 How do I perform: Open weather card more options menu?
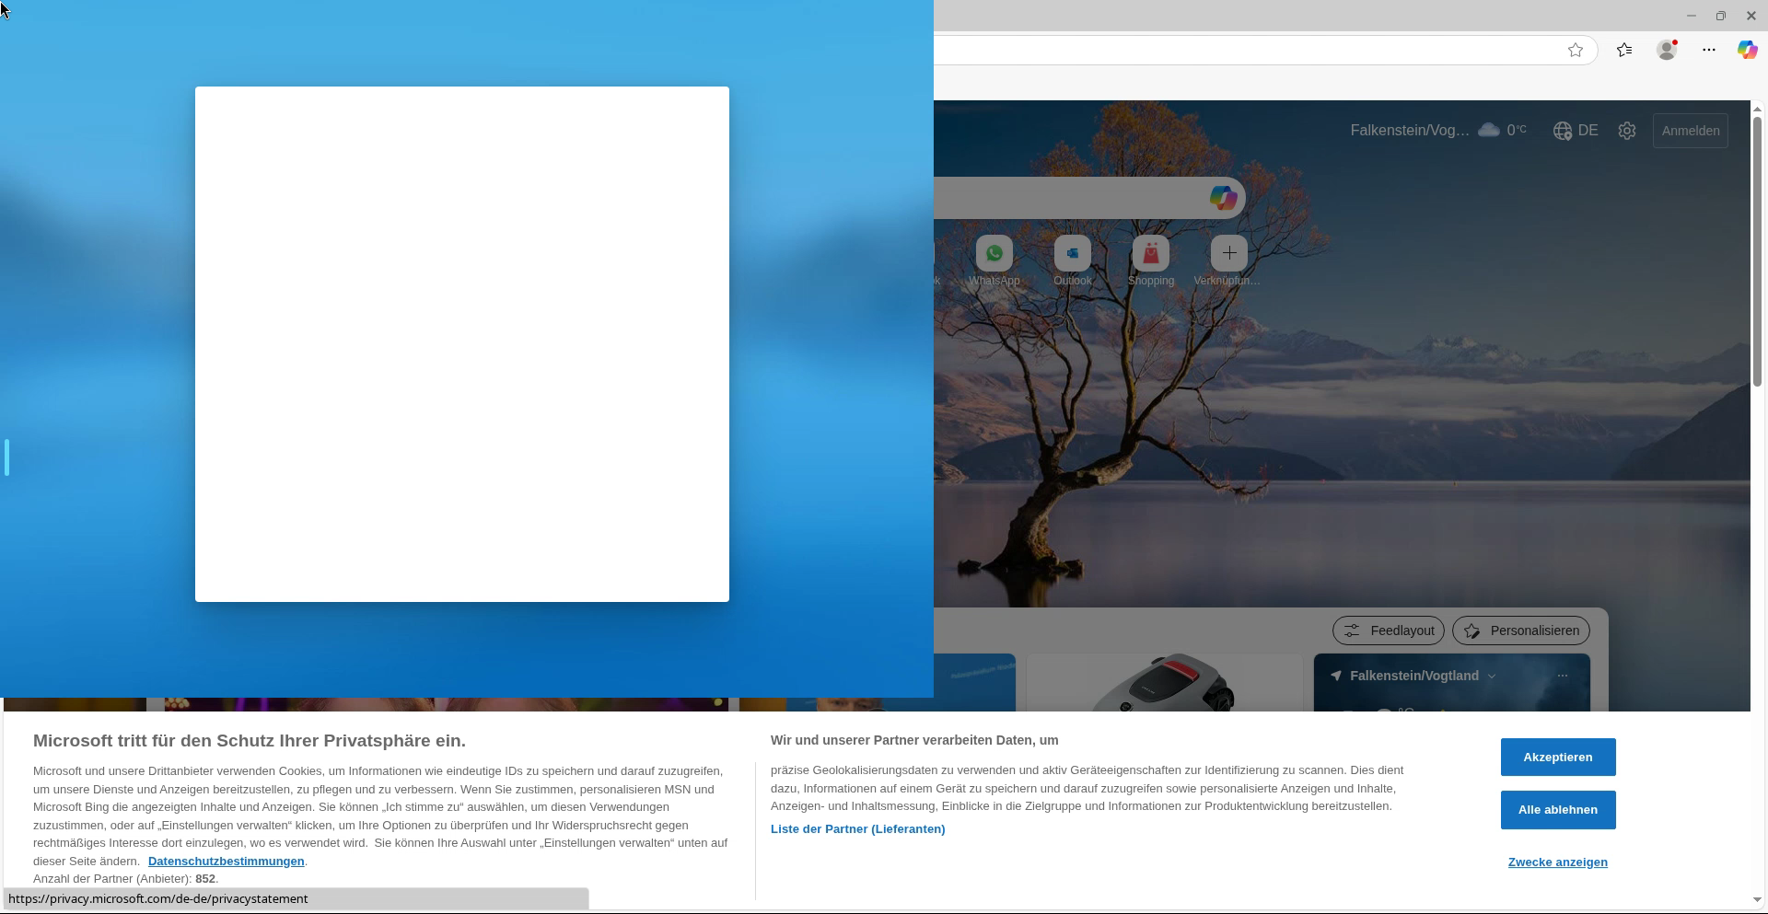tap(1562, 676)
